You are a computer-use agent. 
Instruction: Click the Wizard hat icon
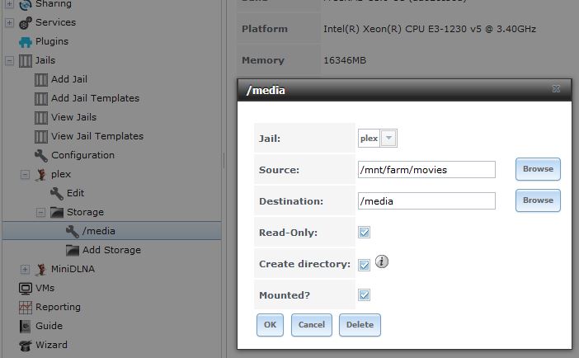(25, 345)
